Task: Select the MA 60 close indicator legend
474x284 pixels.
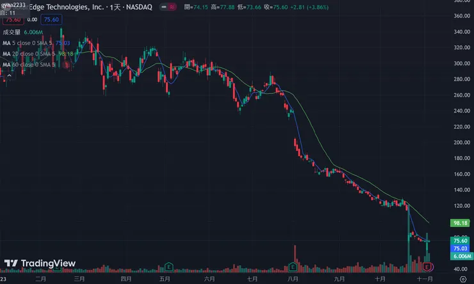Action: pos(29,65)
